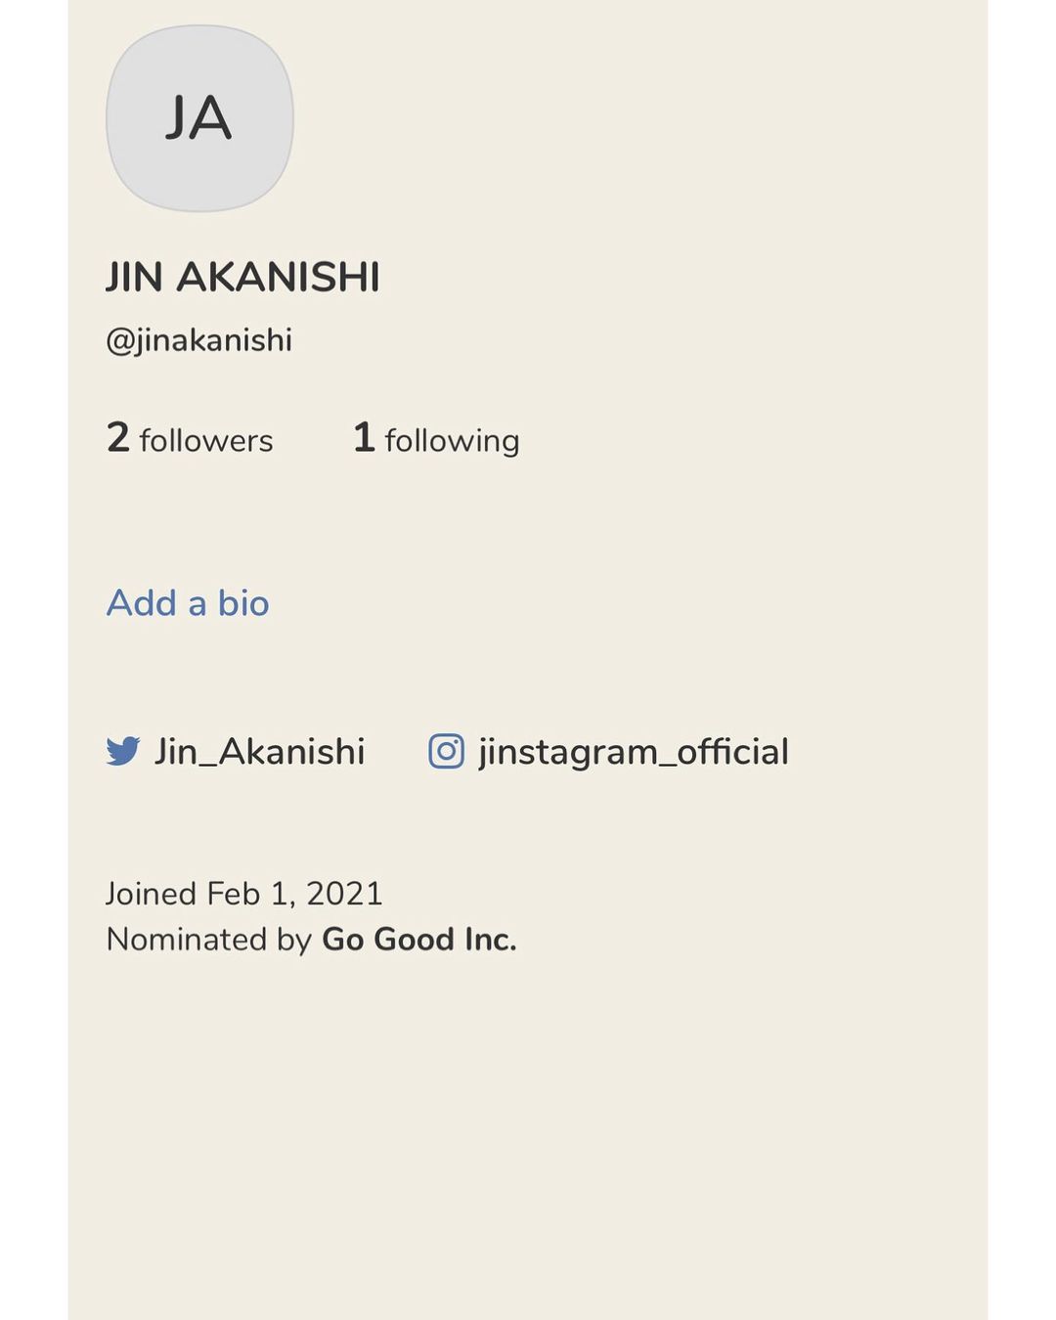Image resolution: width=1056 pixels, height=1320 pixels.
Task: Click the word bio in Add a bio
Action: coord(243,603)
